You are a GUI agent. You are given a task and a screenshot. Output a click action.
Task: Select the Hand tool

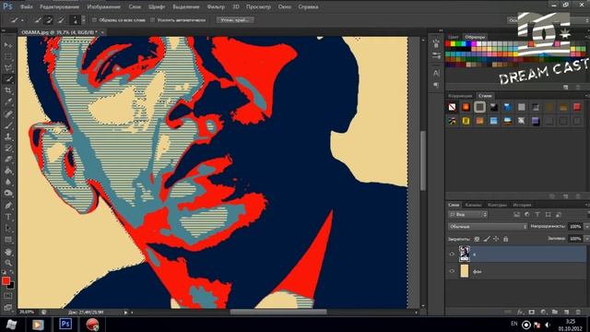(x=8, y=252)
